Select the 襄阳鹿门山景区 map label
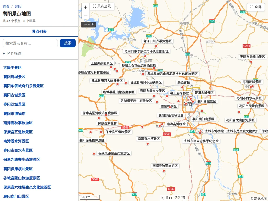This screenshot has width=268, height=201. pyautogui.click(x=203, y=119)
